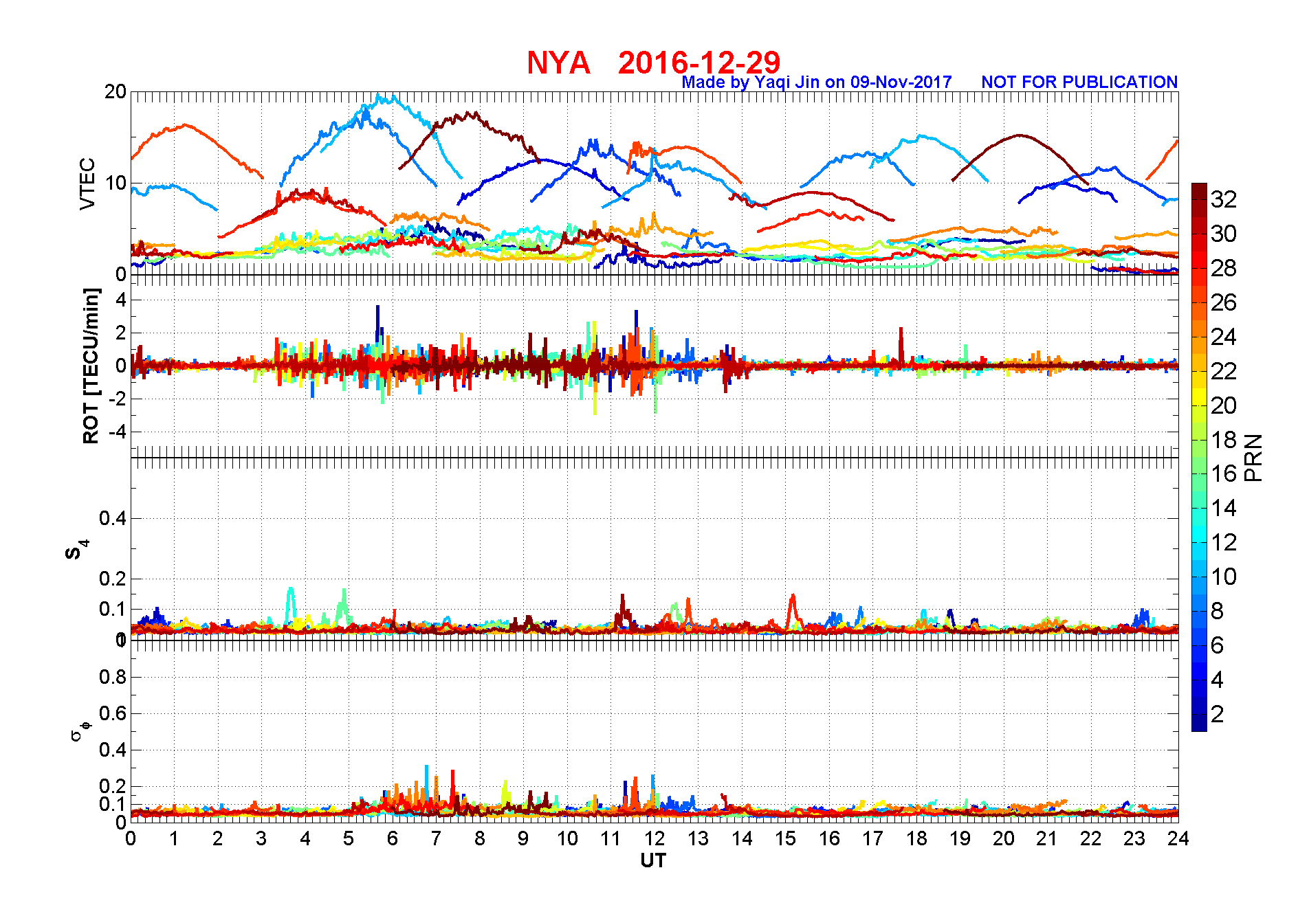Click UT axis tick "7"
Viewport: 1309px width, 914px height.
point(436,838)
